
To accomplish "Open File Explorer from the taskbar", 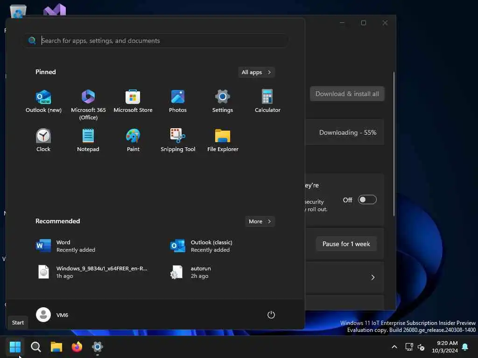I will tap(56, 347).
